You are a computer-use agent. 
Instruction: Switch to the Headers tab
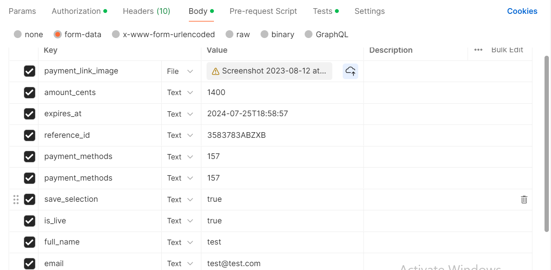click(147, 11)
